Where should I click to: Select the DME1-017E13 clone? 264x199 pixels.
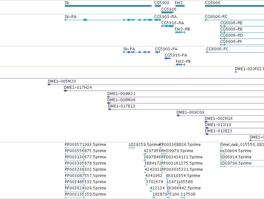186,110
